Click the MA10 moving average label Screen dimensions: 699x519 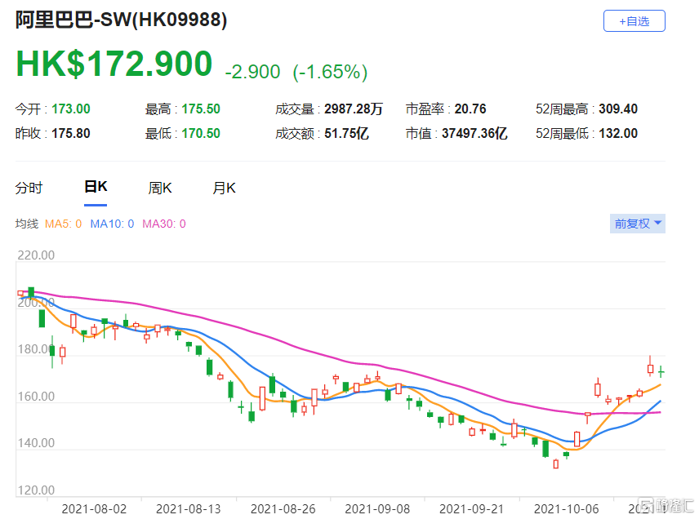click(112, 224)
